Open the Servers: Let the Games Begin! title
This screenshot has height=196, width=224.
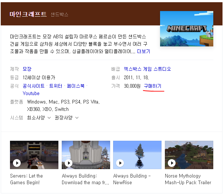26,179
